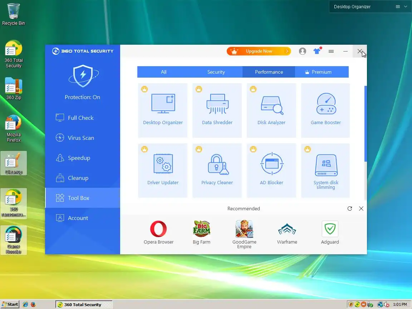This screenshot has height=309, width=412.
Task: Click the volume icon in system tray
Action: tap(387, 305)
